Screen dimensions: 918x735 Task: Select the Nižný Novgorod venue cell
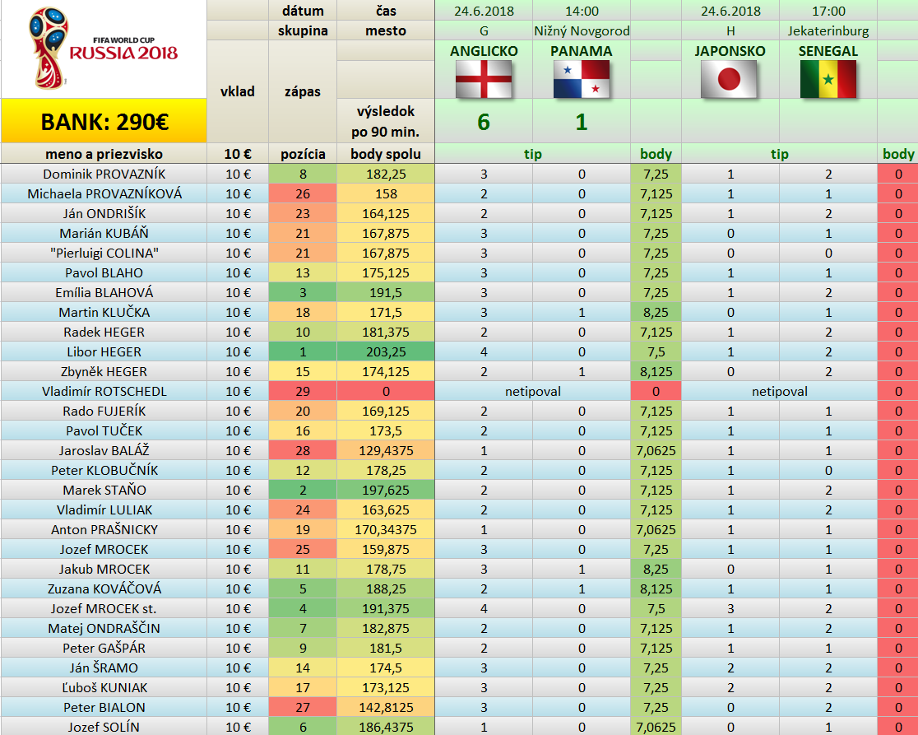582,31
